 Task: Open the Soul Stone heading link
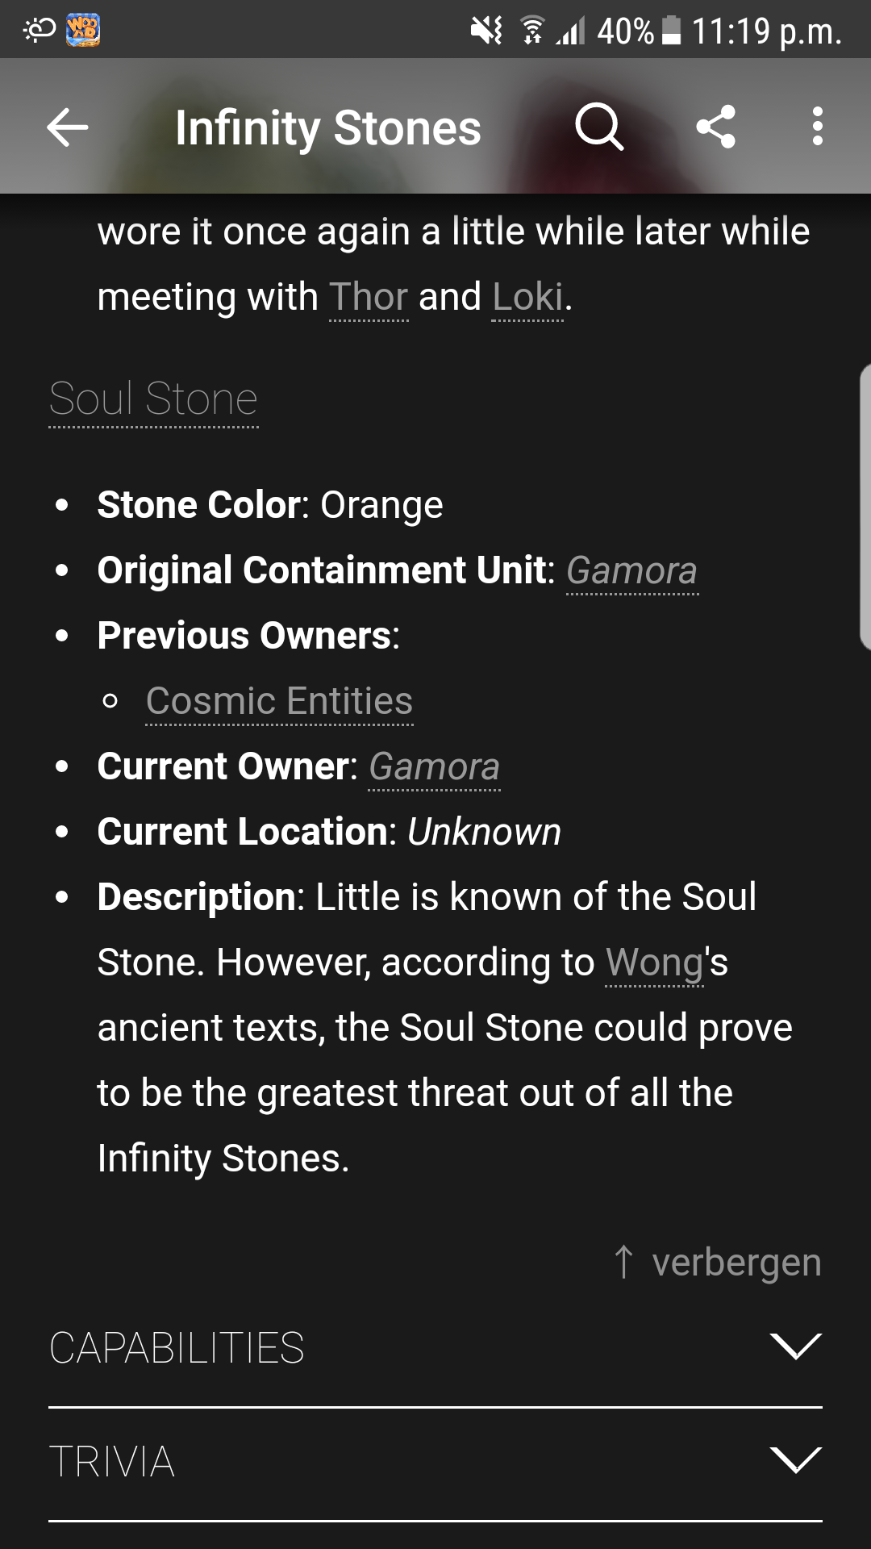click(153, 399)
